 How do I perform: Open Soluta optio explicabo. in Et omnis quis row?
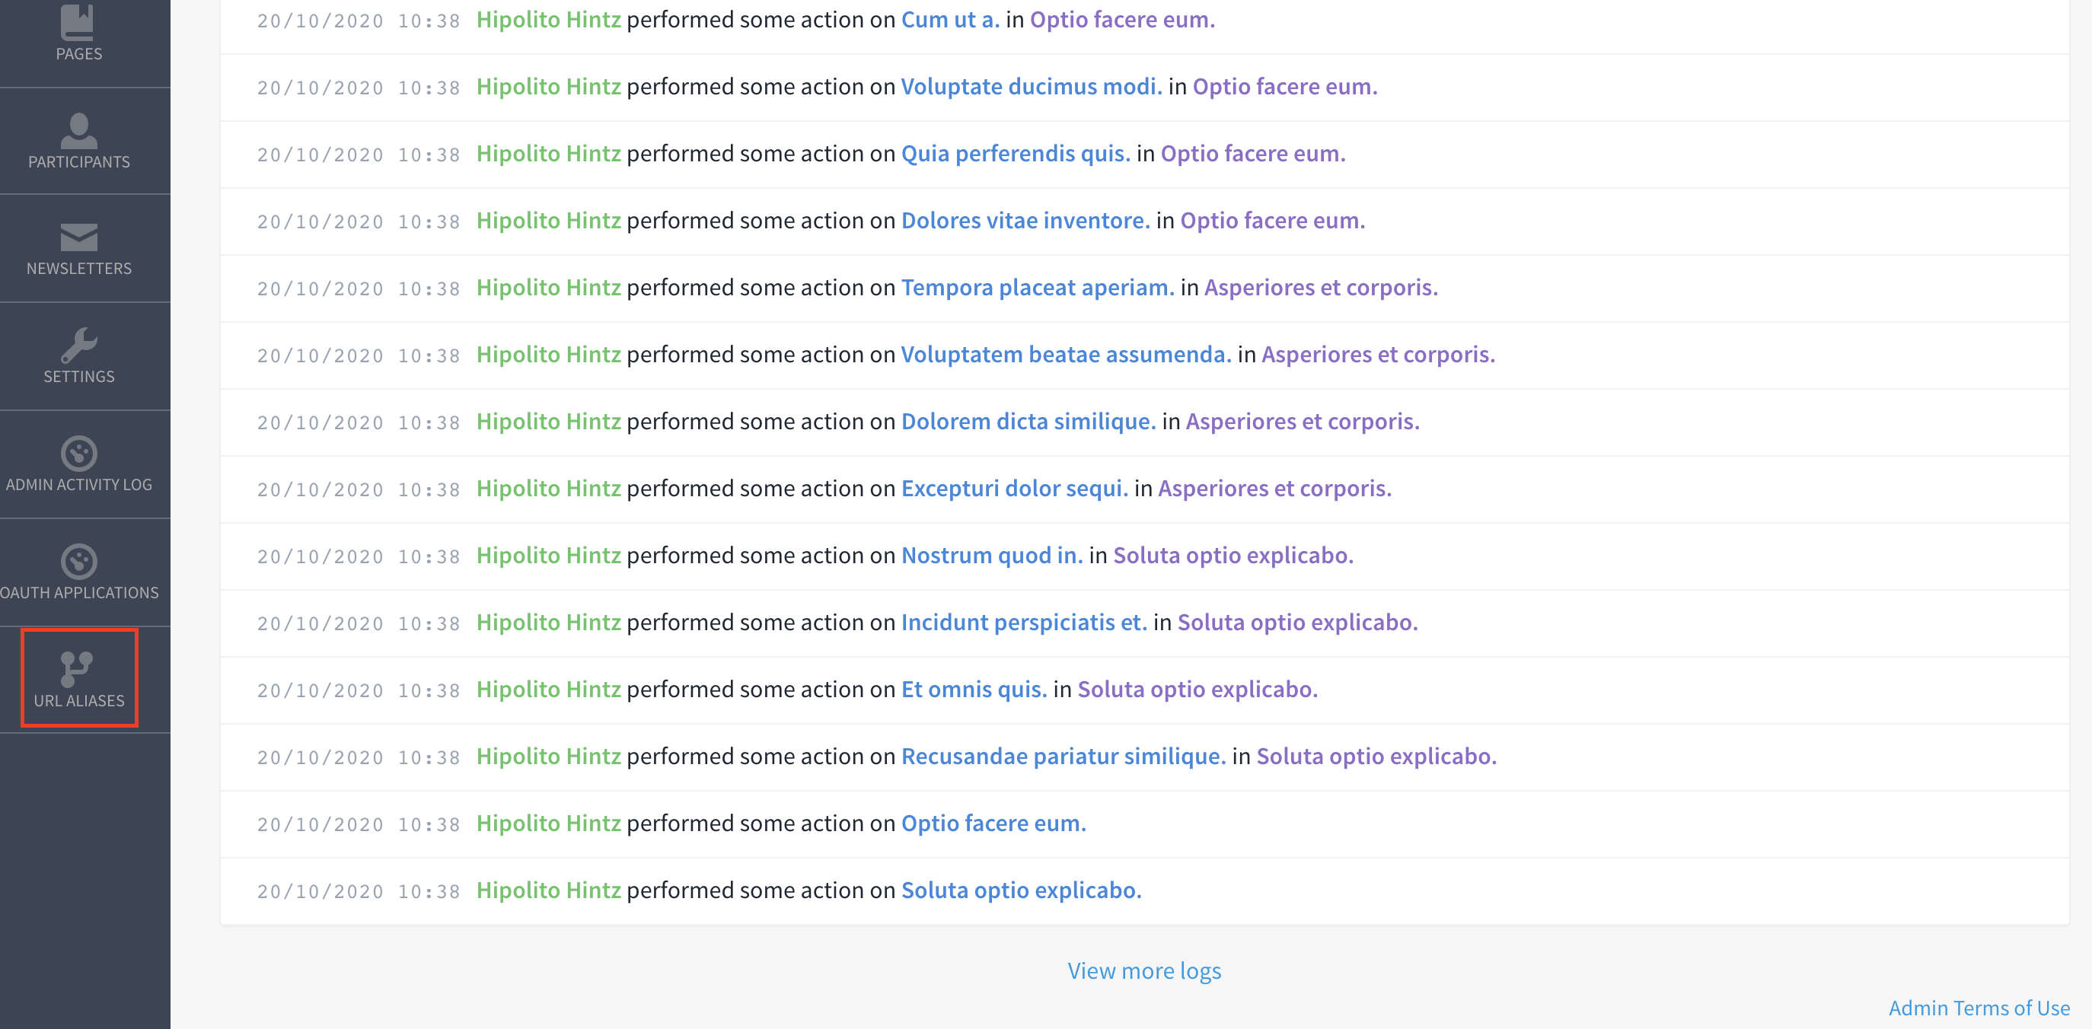click(1197, 690)
